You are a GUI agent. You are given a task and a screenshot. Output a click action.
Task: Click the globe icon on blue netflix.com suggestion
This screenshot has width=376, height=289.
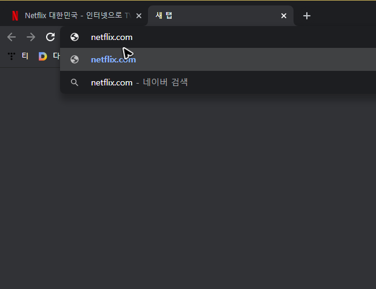[x=75, y=59]
